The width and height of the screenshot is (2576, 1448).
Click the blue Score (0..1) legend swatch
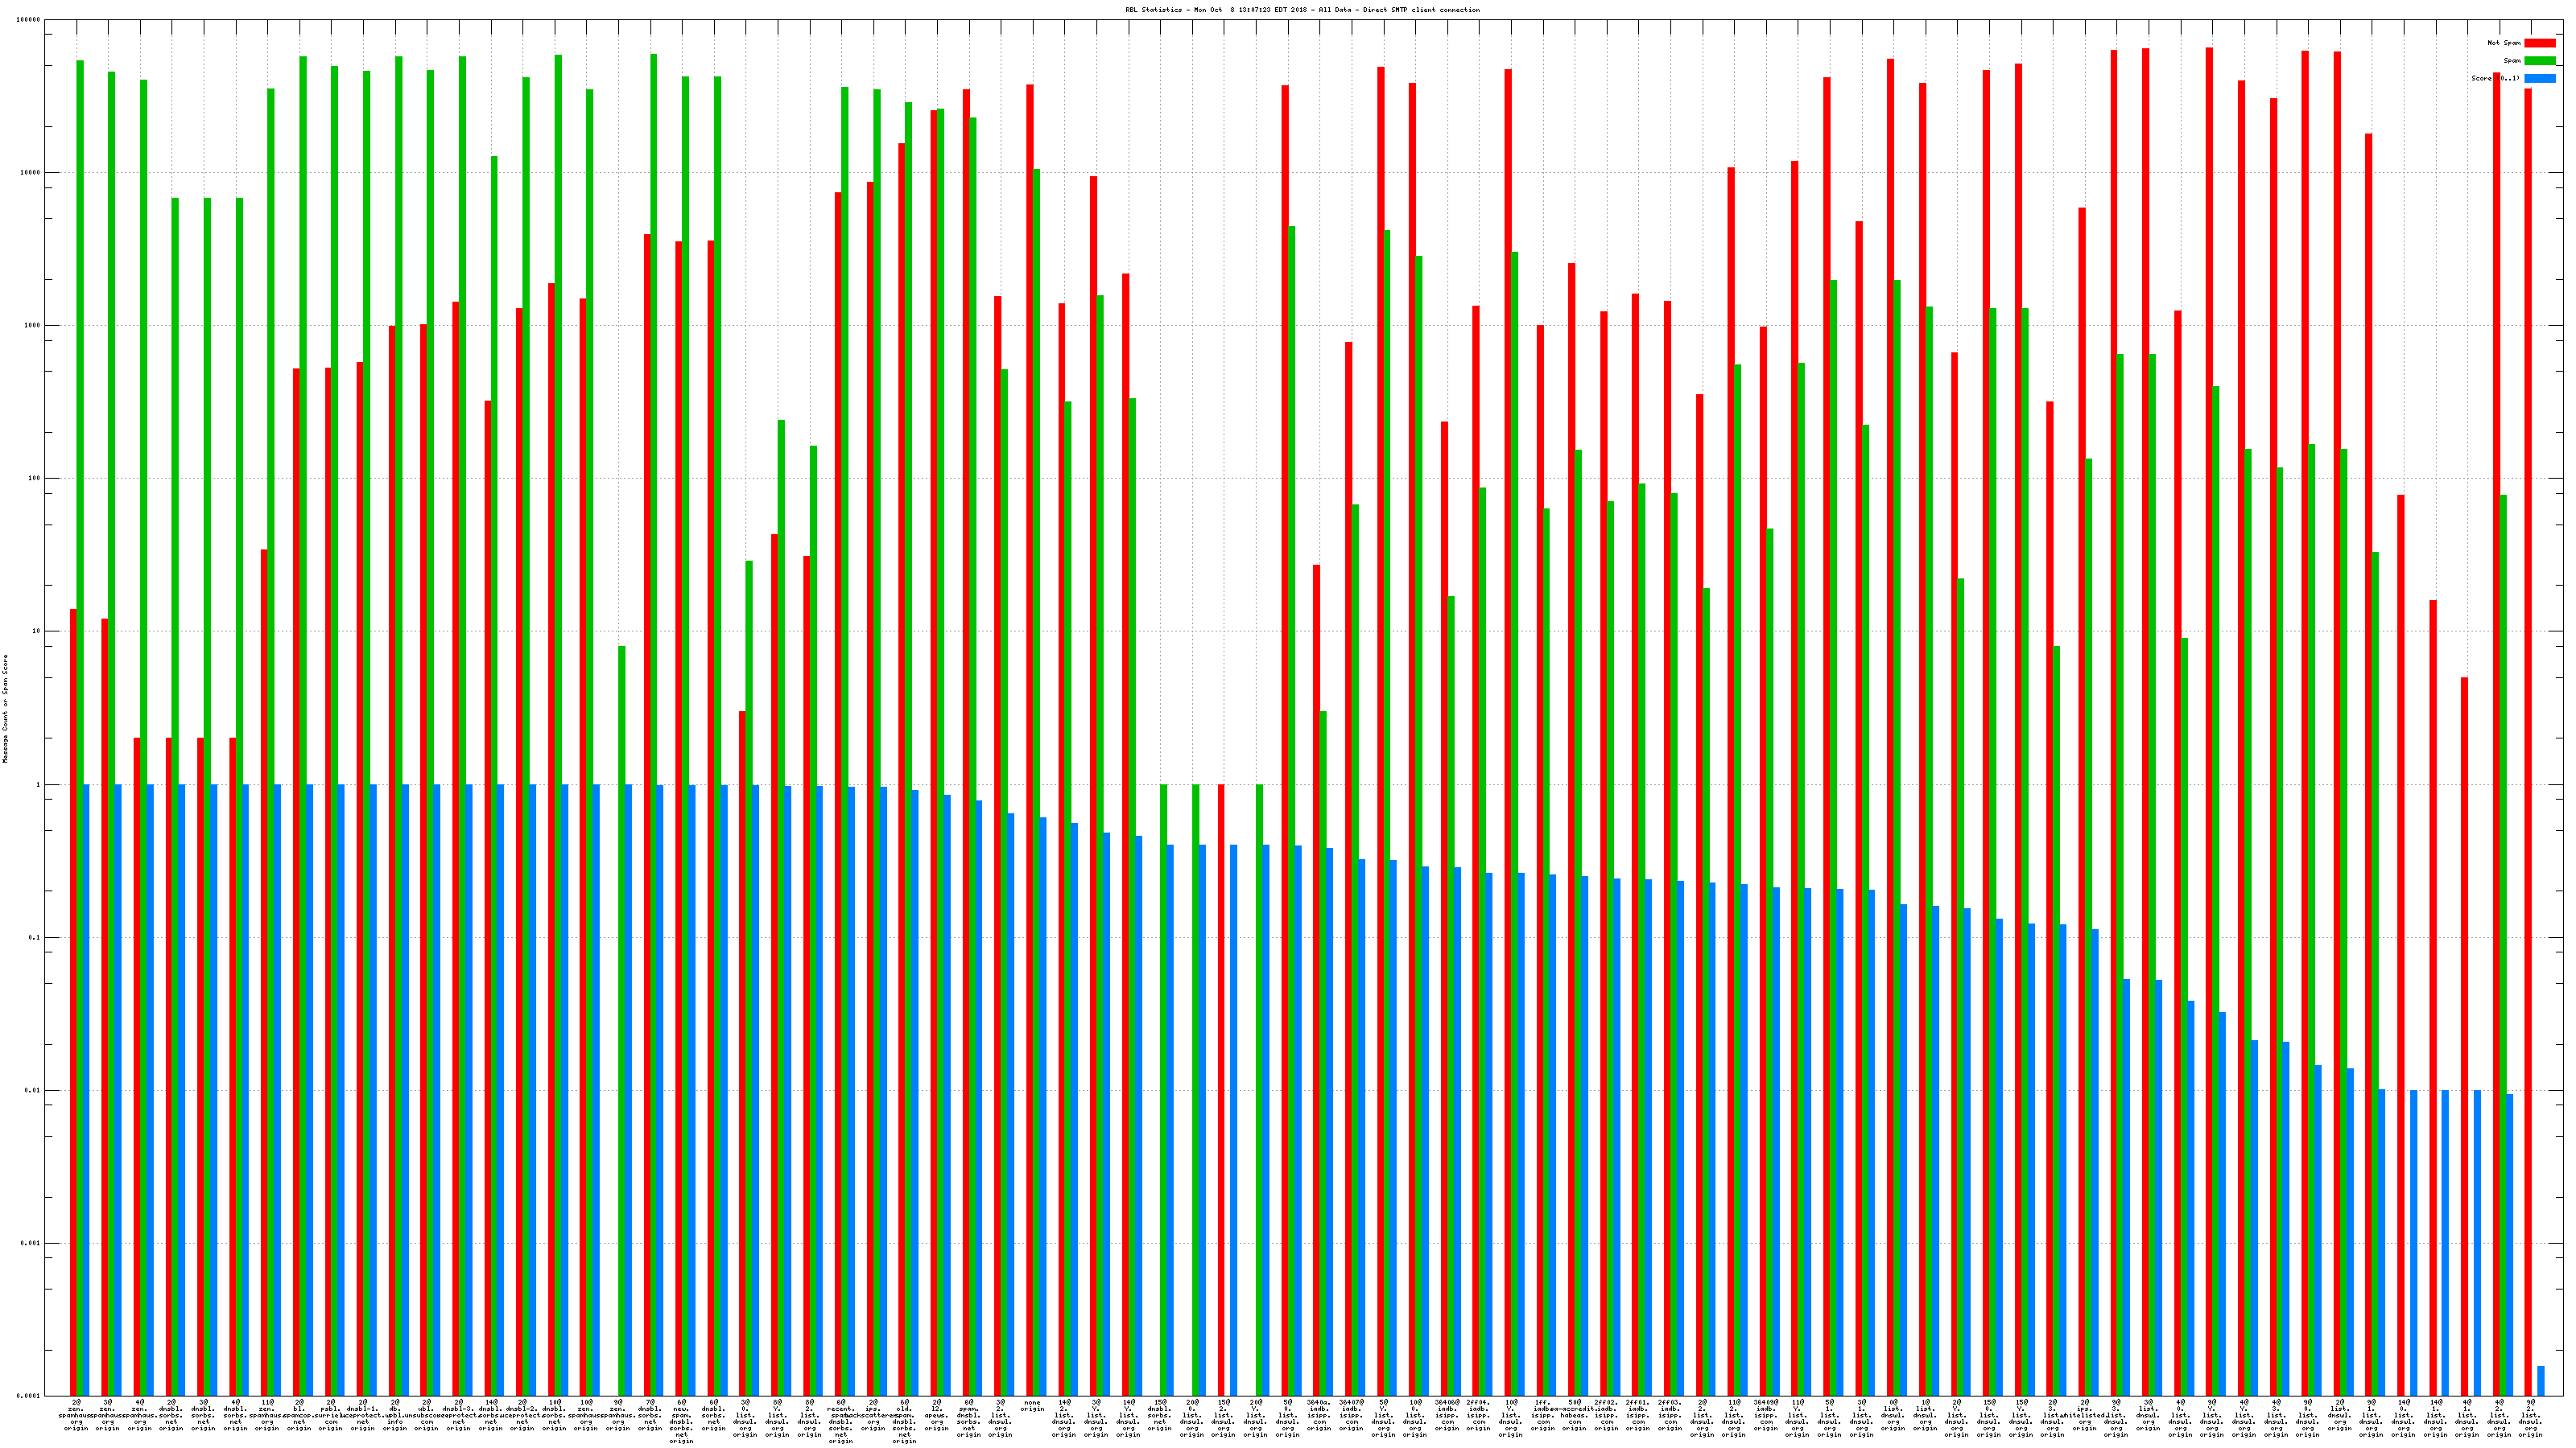click(x=2540, y=78)
